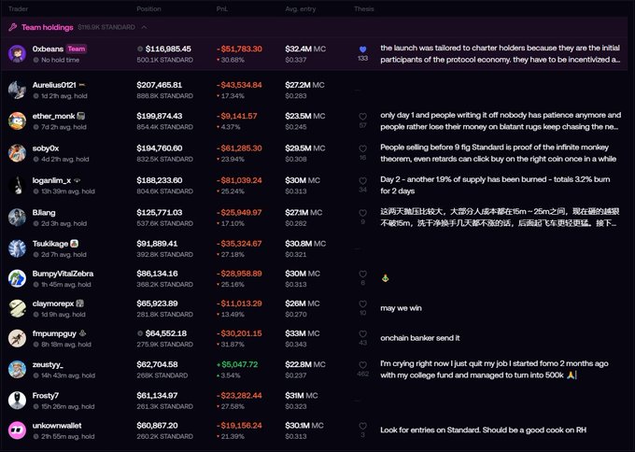This screenshot has height=452, width=635.
Task: Like BJiang thesis heart
Action: pyautogui.click(x=363, y=213)
